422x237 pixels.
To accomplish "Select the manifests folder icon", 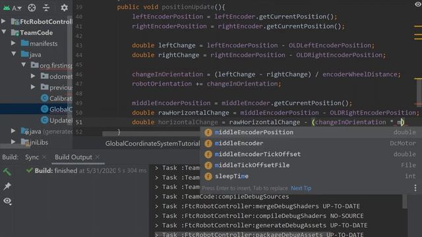I will tap(25, 43).
